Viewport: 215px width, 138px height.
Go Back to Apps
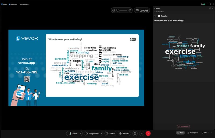click(x=160, y=12)
